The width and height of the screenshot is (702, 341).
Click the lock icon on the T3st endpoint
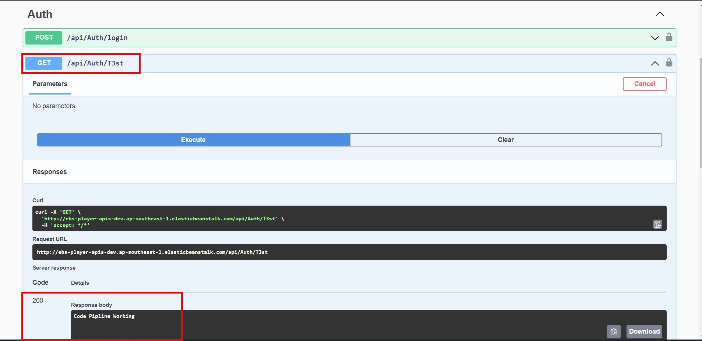point(669,63)
